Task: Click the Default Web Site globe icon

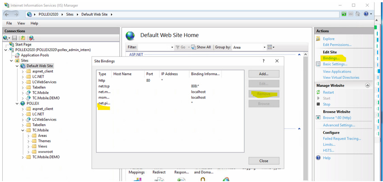Action: (23, 66)
